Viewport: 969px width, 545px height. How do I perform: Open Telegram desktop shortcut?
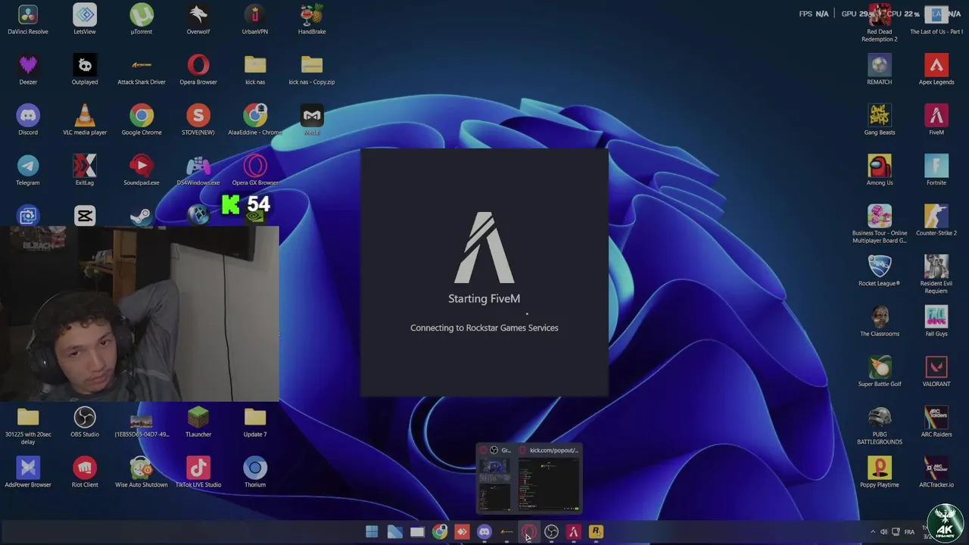coord(28,170)
